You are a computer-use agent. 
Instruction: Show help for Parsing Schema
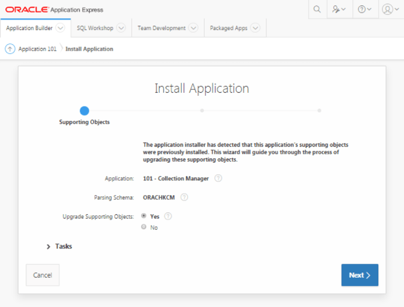pos(184,197)
